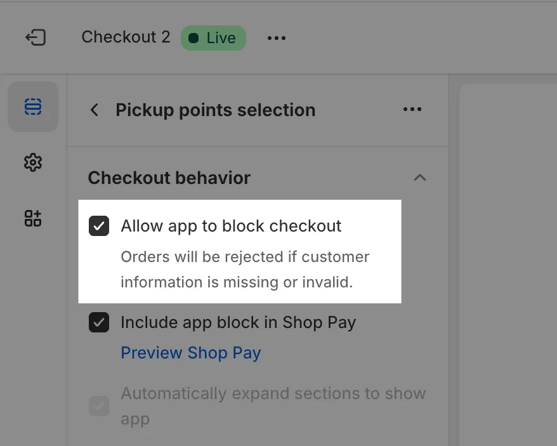Click the Live status badge
The width and height of the screenshot is (557, 446).
coord(214,38)
